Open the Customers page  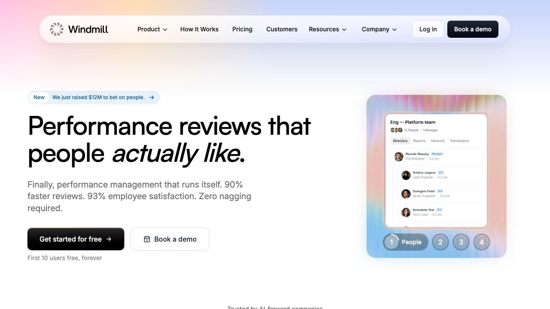pyautogui.click(x=282, y=29)
